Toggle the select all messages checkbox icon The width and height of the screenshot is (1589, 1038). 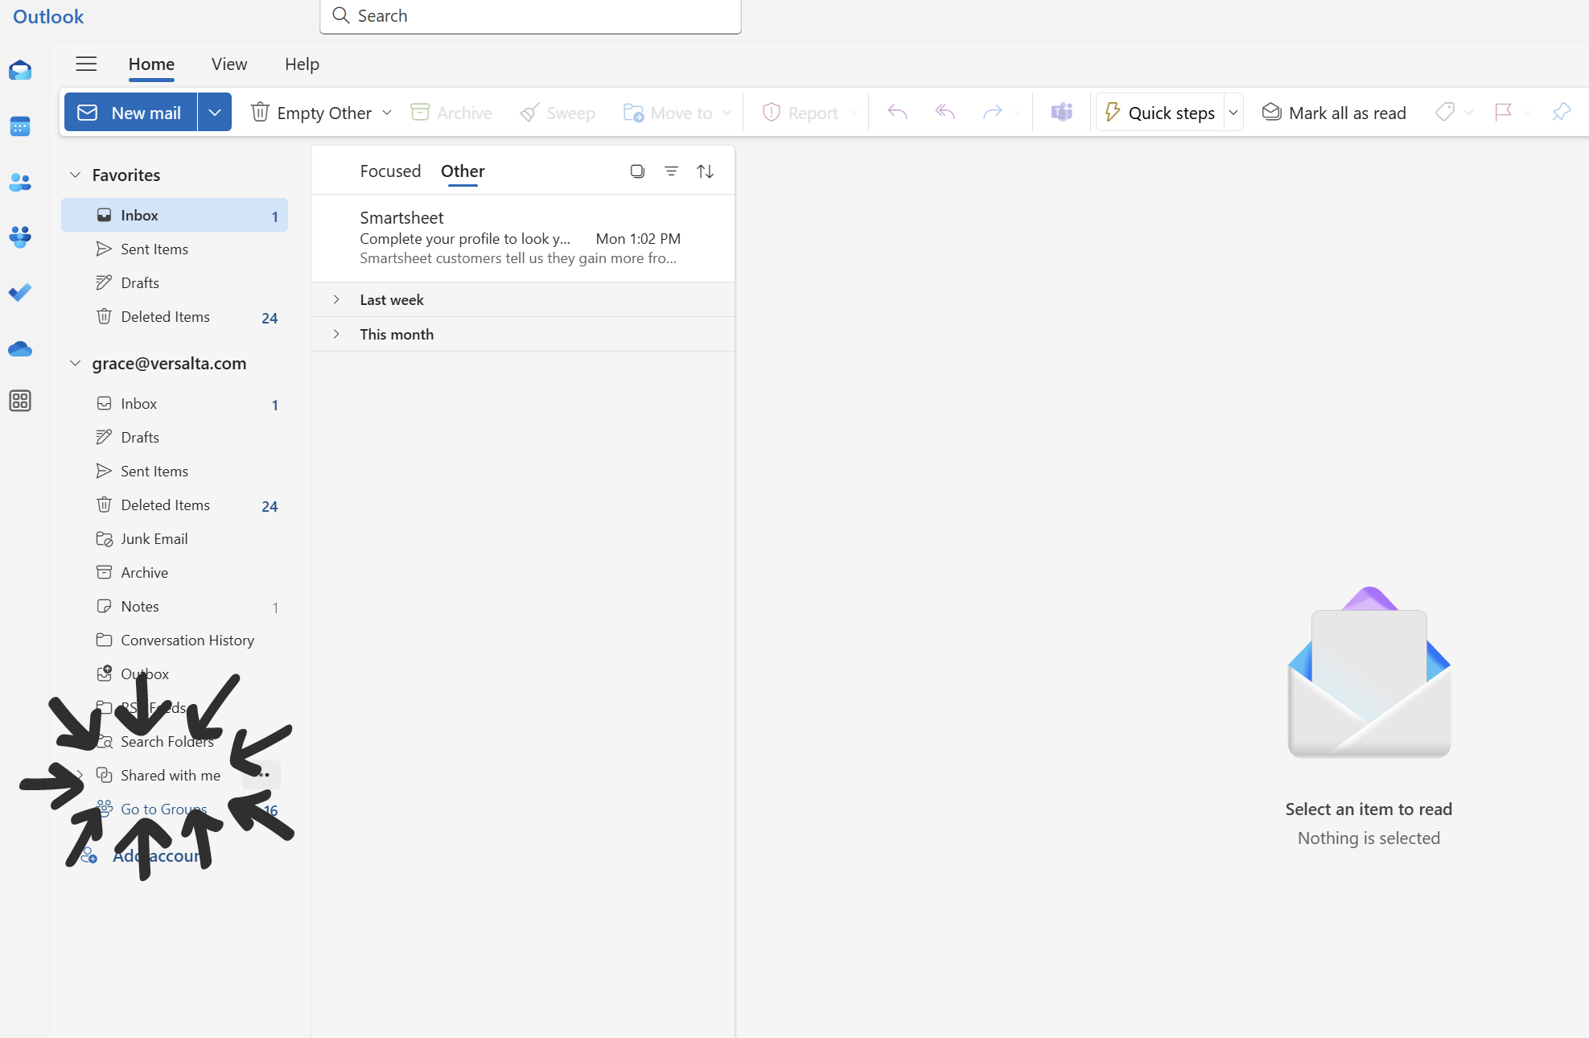tap(637, 171)
